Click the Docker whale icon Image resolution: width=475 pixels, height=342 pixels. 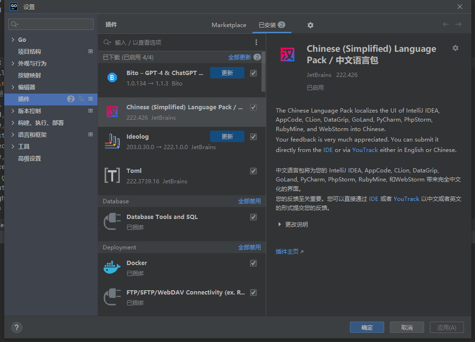tap(112, 266)
